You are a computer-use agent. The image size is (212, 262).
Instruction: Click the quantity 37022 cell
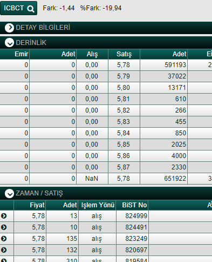coord(164,76)
